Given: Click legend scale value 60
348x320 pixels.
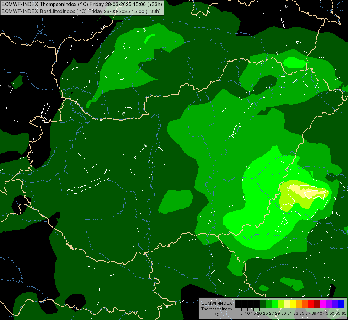Looking at the screenshot, I should [x=344, y=313].
